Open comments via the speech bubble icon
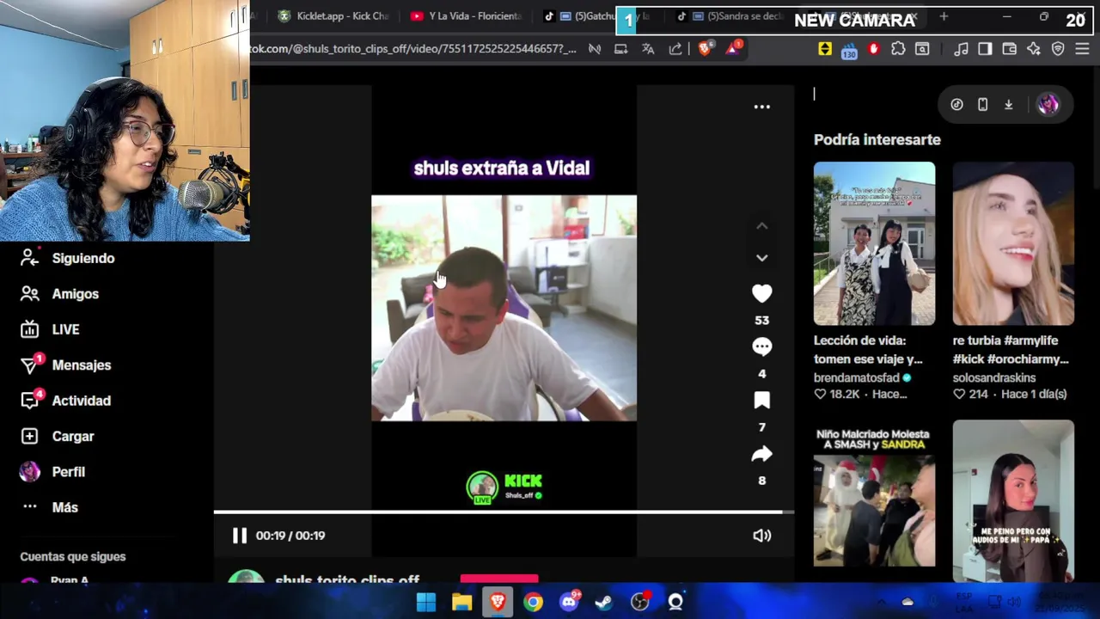1100x619 pixels. (x=761, y=347)
